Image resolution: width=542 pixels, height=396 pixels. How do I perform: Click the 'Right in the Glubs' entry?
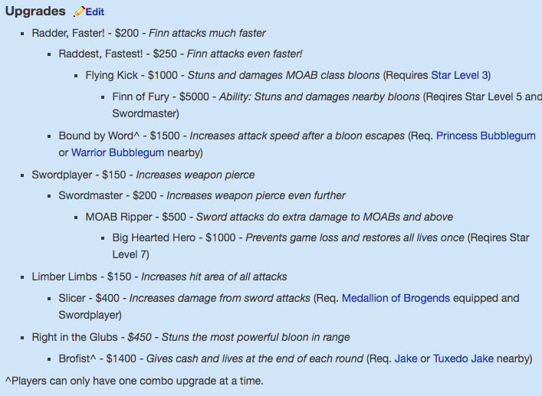74,337
